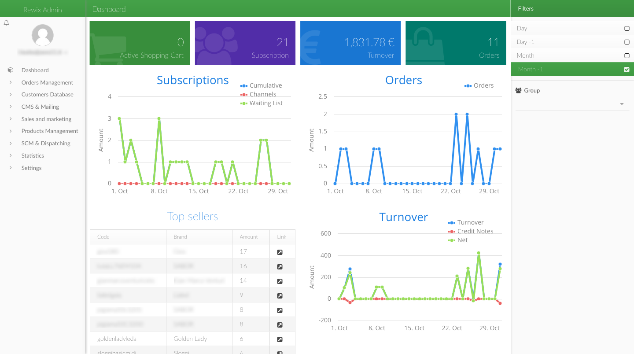The width and height of the screenshot is (634, 354).
Task: Open Products Management menu
Action: [x=50, y=131]
